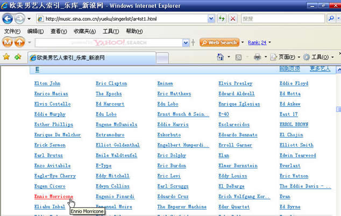Viewport: 341px width, 216px height.
Task: Open the Eddy Mitchell link
Action: (112, 176)
